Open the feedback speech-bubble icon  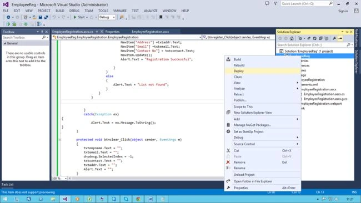pos(267,3)
